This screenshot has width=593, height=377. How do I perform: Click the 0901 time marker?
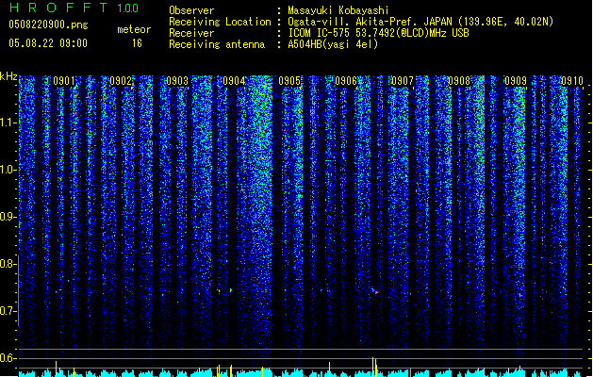pos(64,81)
